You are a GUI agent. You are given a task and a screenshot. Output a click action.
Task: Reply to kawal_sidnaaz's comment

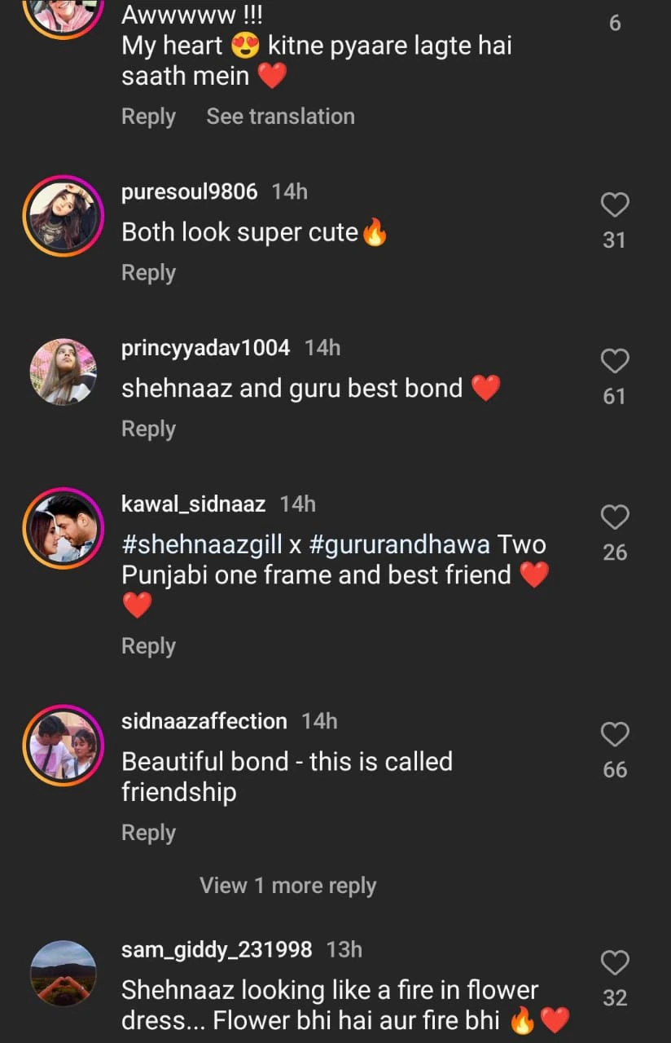[x=148, y=646]
